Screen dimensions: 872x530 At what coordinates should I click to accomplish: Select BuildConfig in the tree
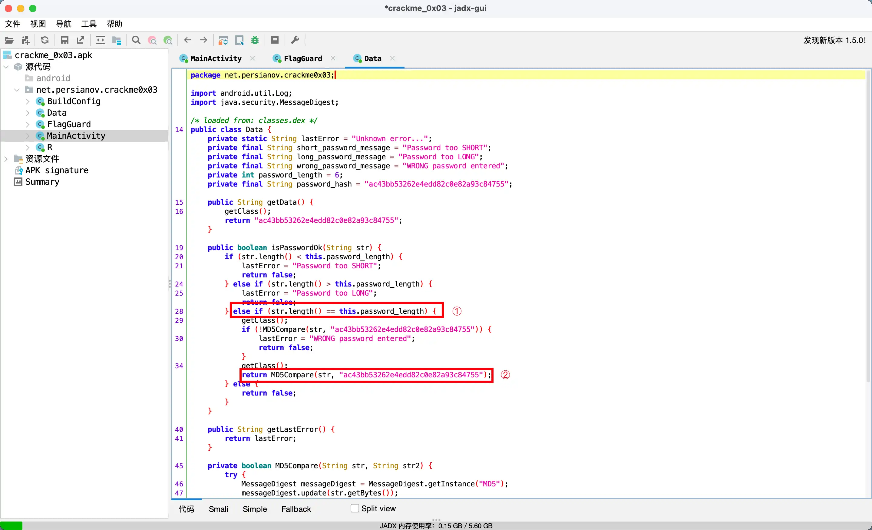(x=74, y=101)
